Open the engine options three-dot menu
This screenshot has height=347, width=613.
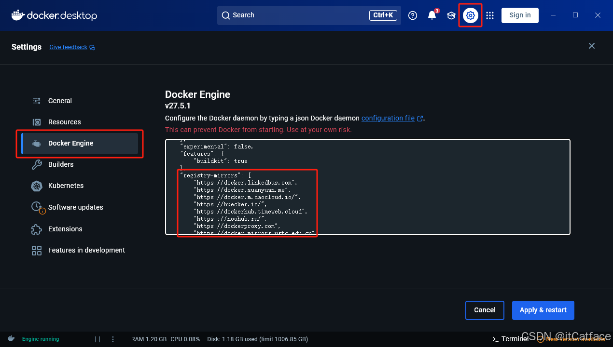[x=113, y=339]
